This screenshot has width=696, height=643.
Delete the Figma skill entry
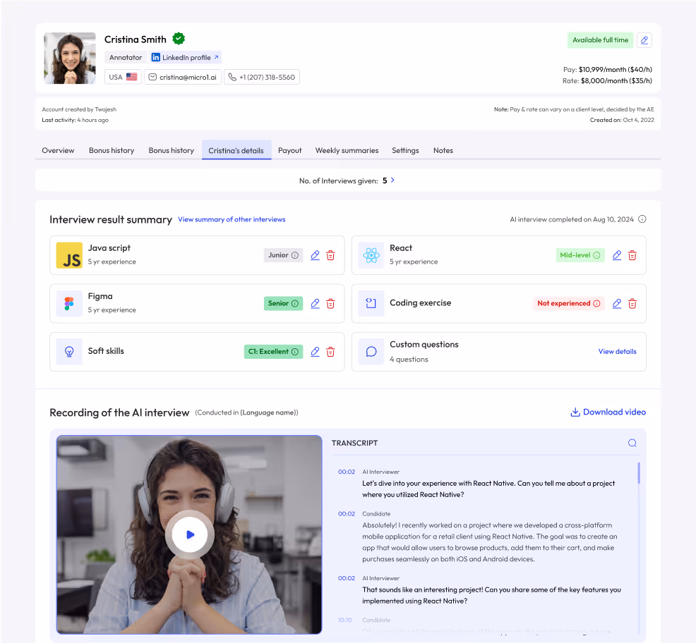click(x=330, y=304)
